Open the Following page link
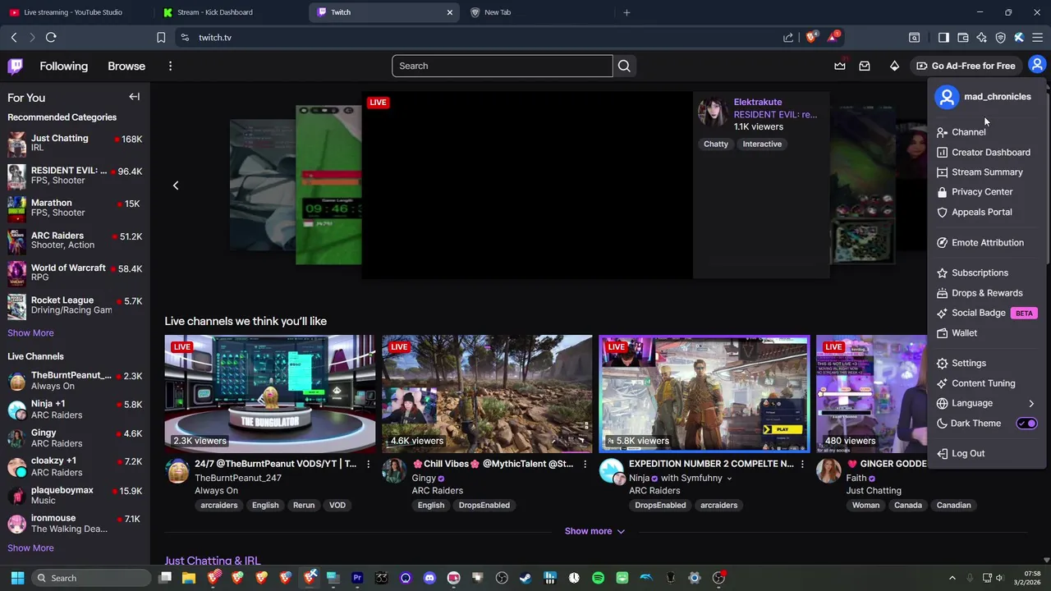Viewport: 1051px width, 591px height. [63, 66]
